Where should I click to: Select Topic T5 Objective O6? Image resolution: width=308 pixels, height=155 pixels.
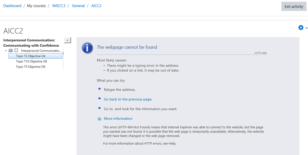tap(31, 67)
